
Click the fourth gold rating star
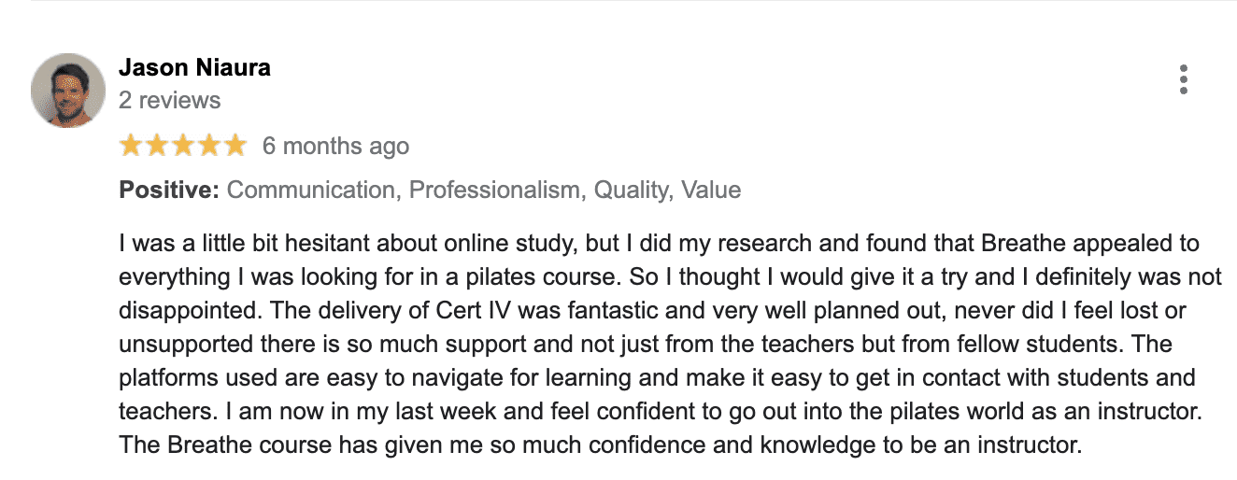tap(209, 146)
